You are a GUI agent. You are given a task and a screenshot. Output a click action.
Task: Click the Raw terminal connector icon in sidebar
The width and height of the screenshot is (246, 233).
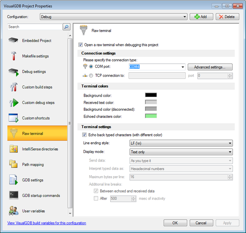tap(14, 133)
